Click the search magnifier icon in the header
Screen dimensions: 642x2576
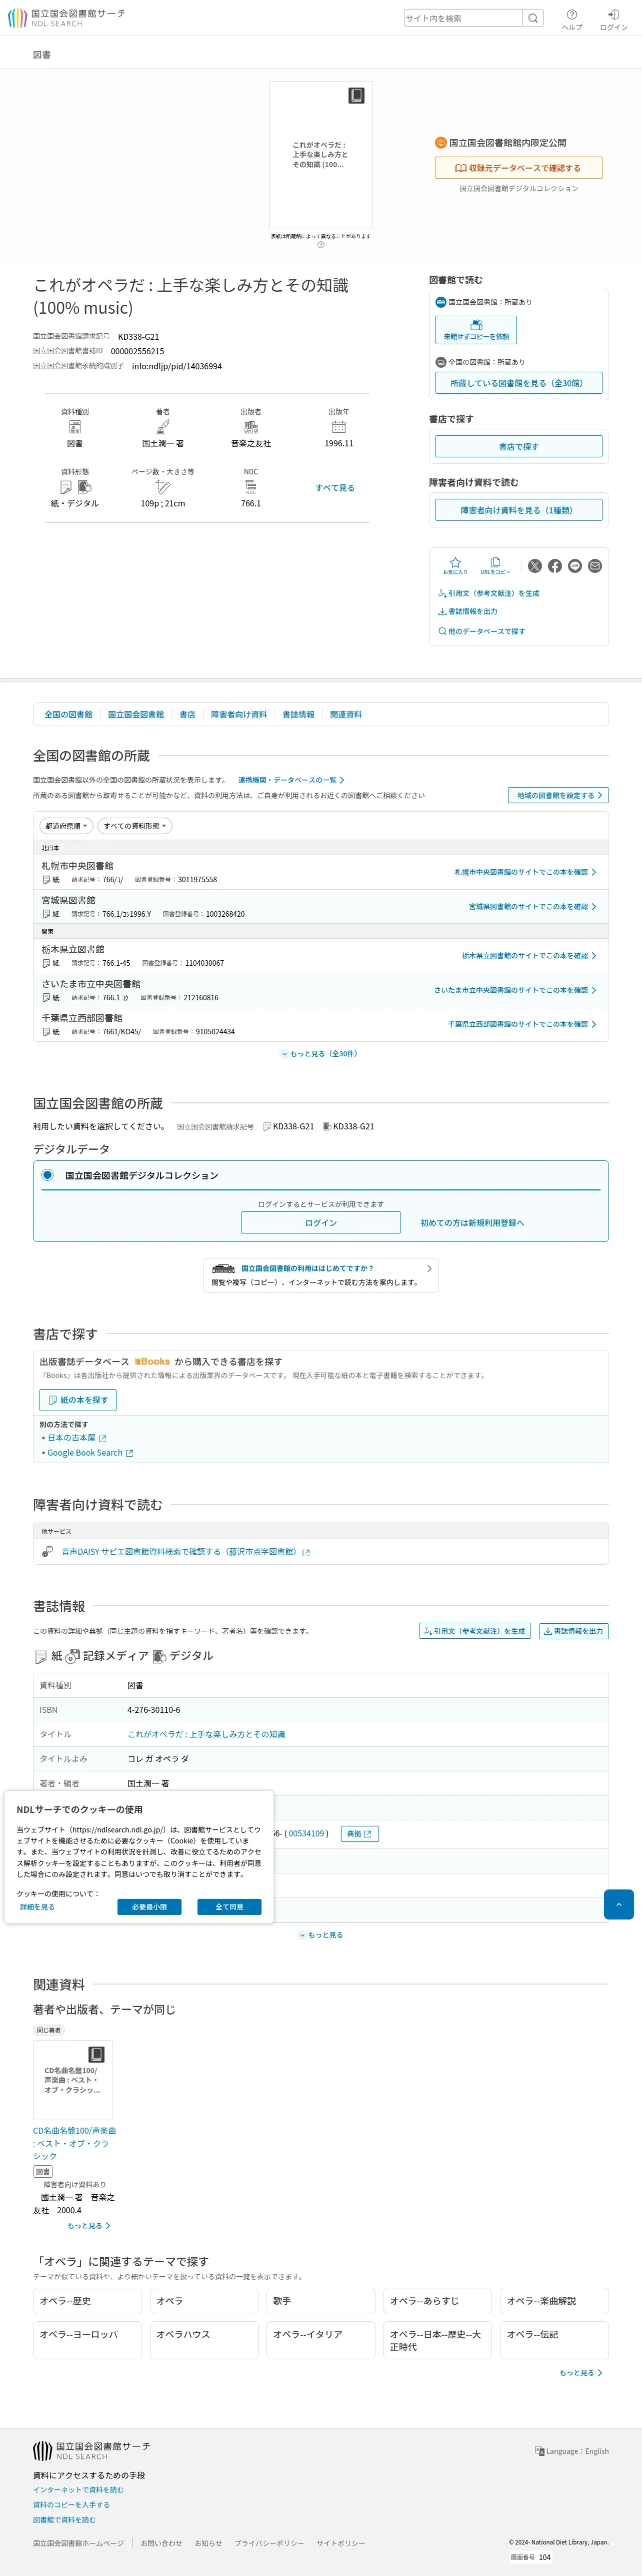pyautogui.click(x=533, y=18)
